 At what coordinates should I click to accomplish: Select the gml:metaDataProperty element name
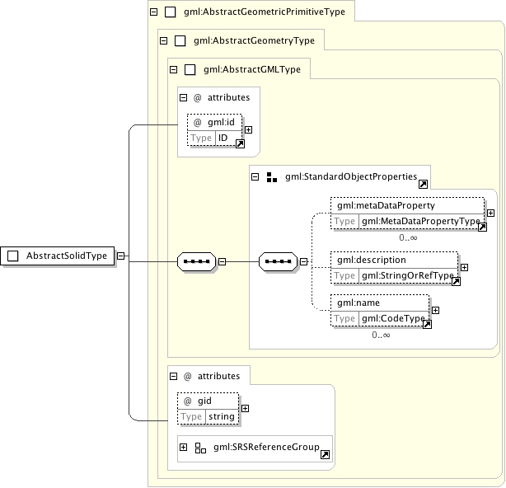tap(386, 205)
